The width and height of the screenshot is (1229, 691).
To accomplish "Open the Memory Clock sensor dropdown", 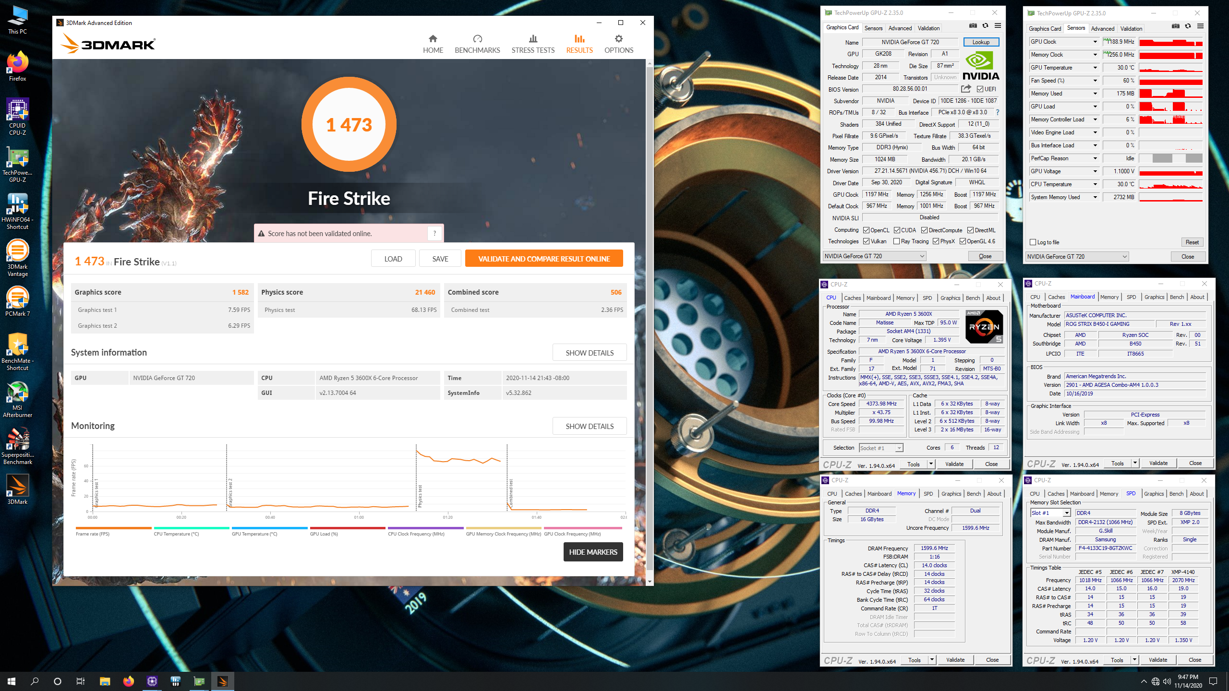I will (1095, 55).
